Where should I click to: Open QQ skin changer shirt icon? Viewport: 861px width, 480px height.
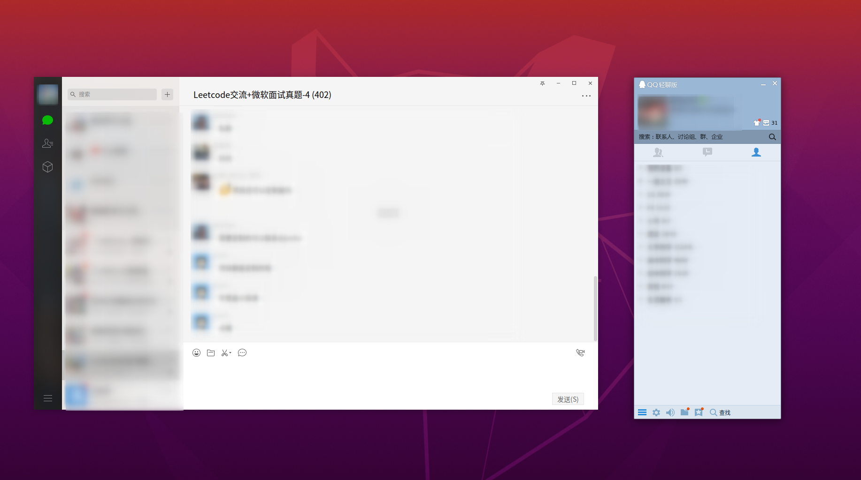click(x=757, y=122)
